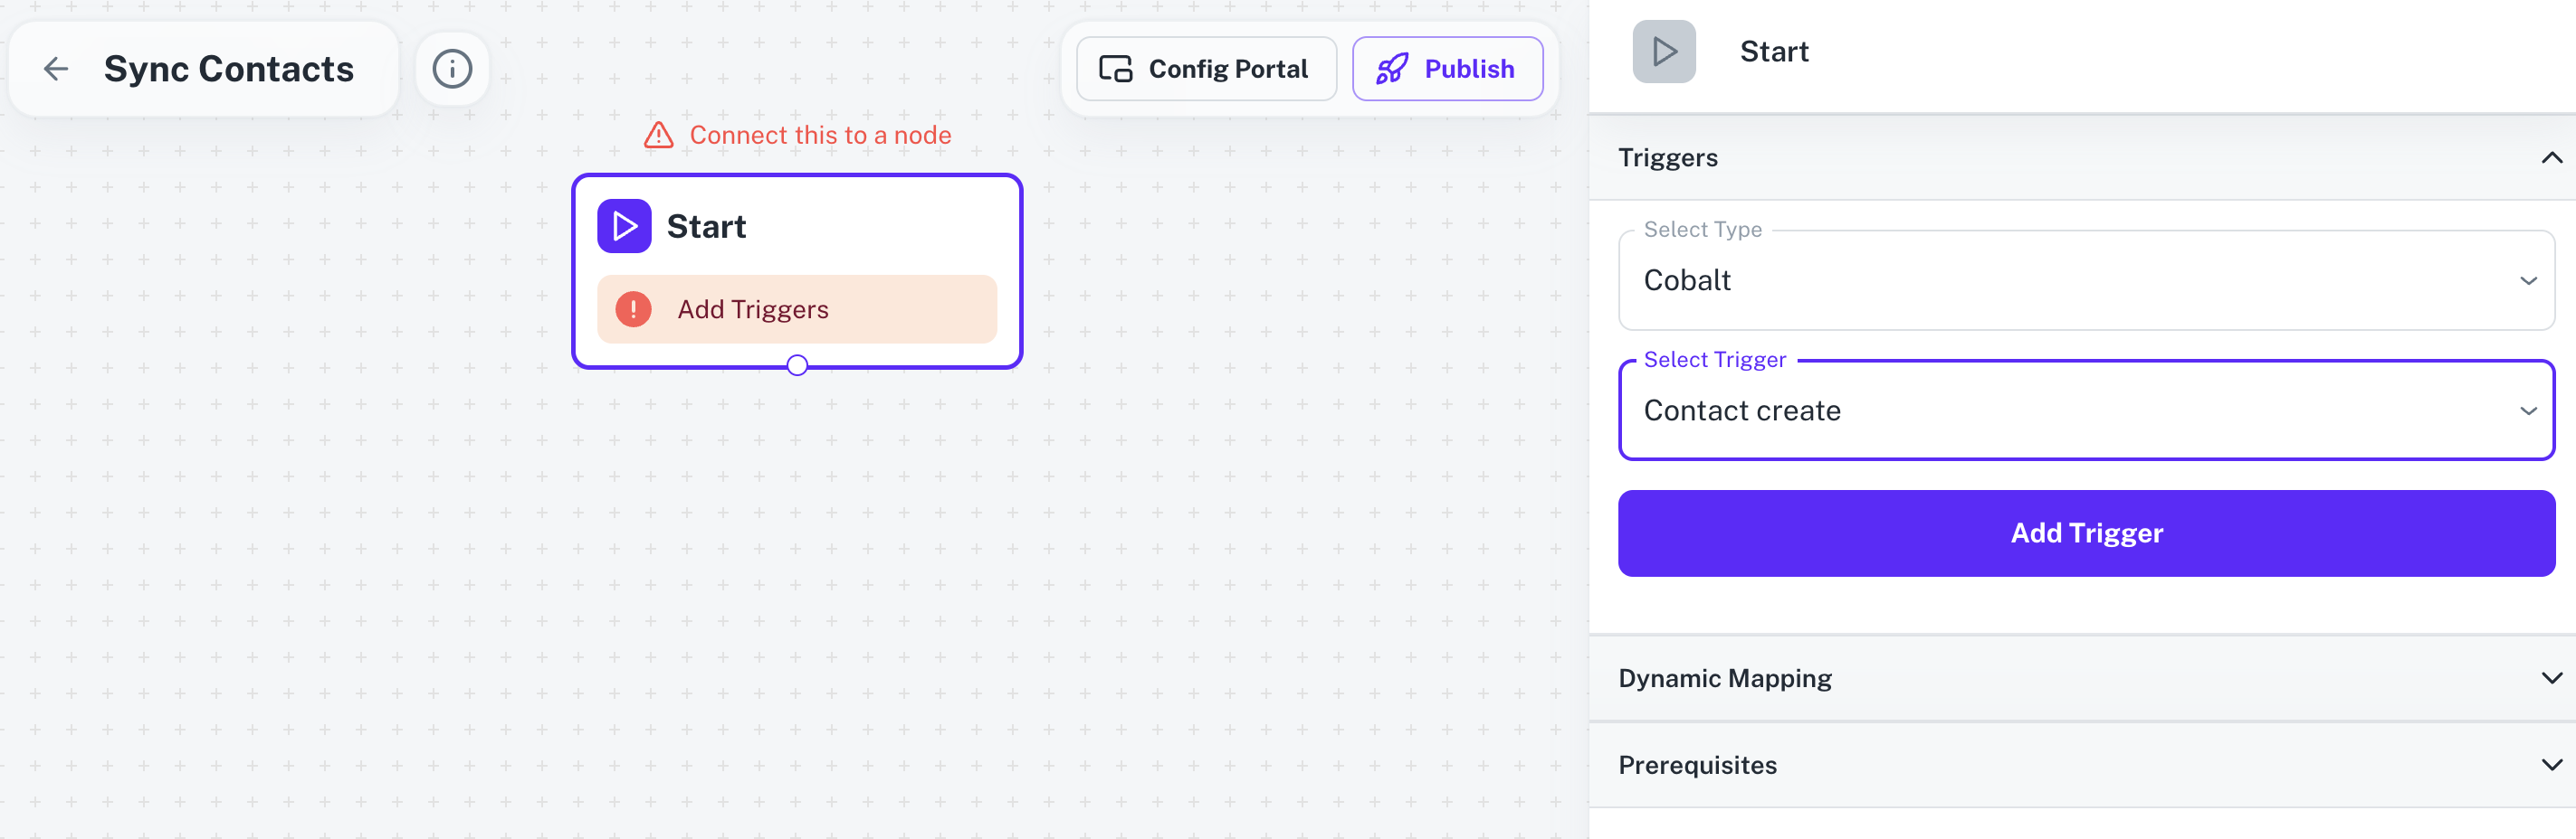The height and width of the screenshot is (839, 2576).
Task: Open the workflow info icon
Action: coord(451,68)
